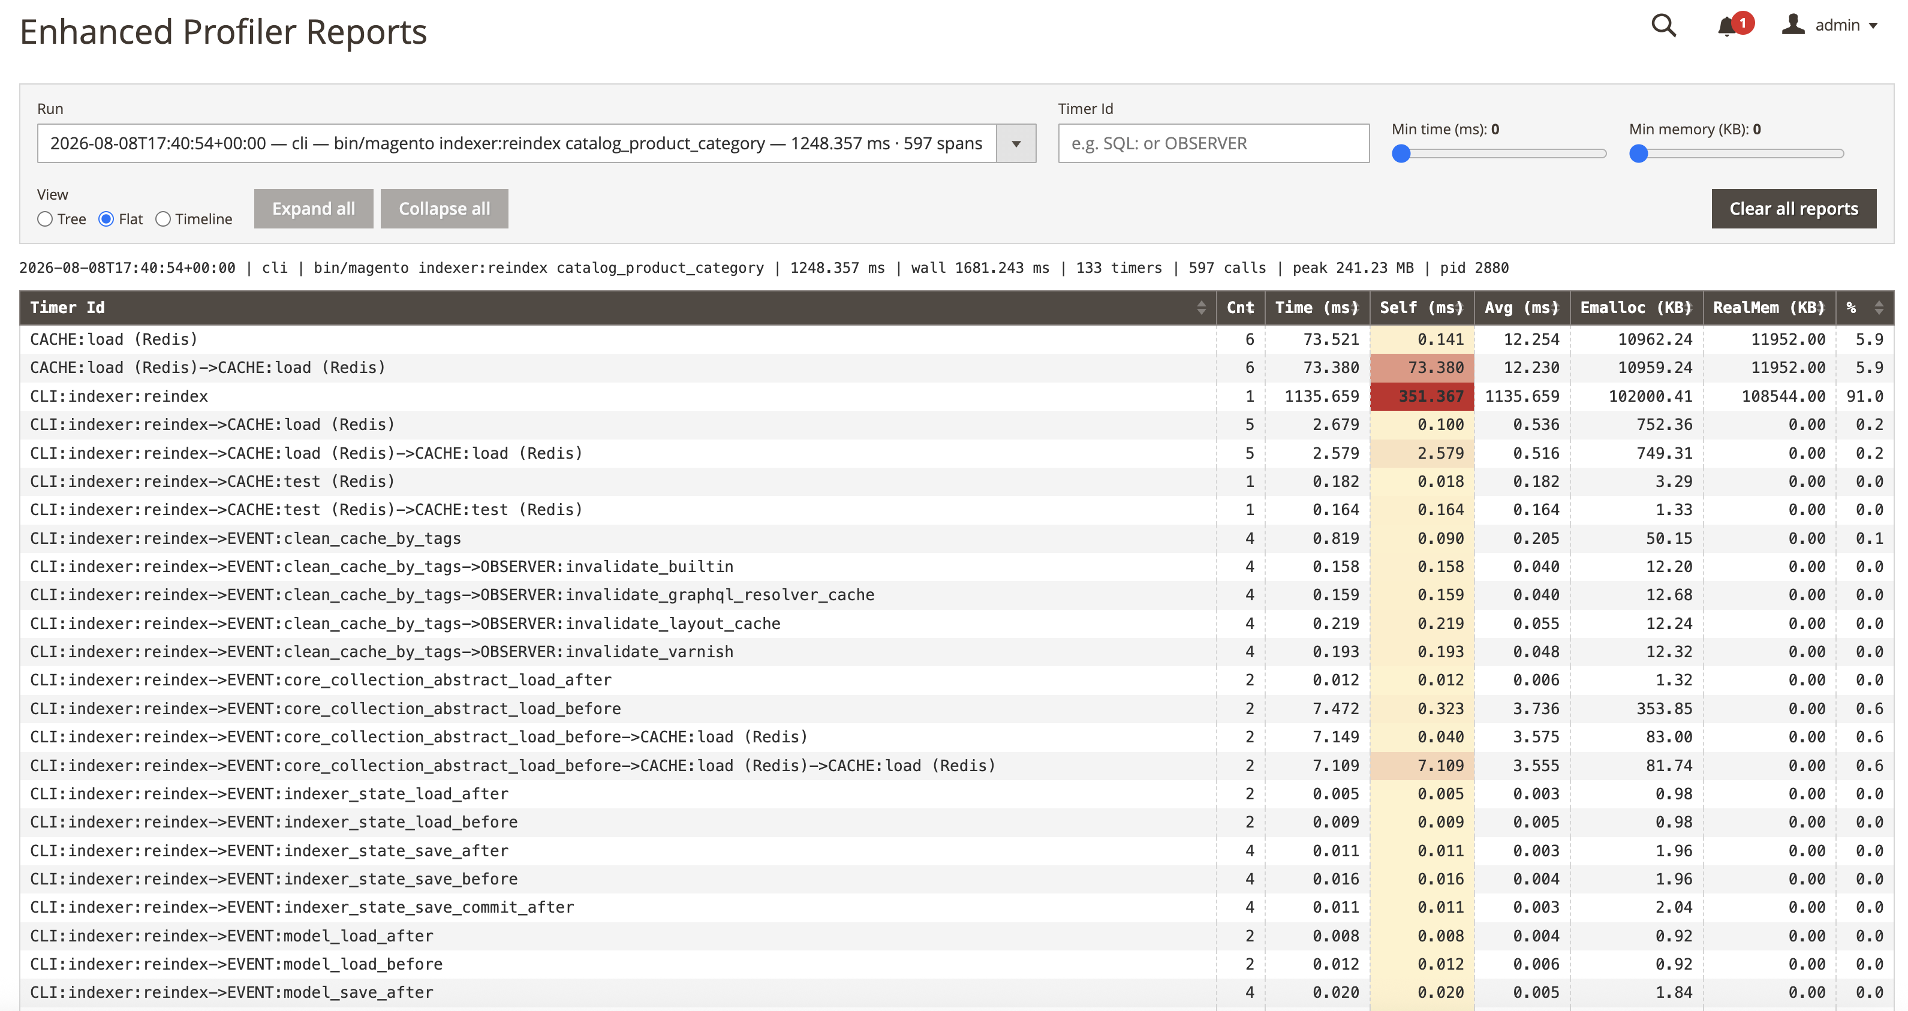Select the Tree view radio button
This screenshot has width=1908, height=1011.
[x=45, y=219]
